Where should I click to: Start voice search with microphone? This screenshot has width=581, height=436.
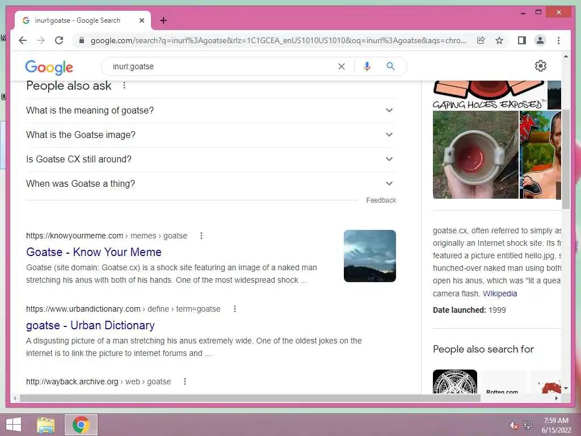click(x=367, y=66)
